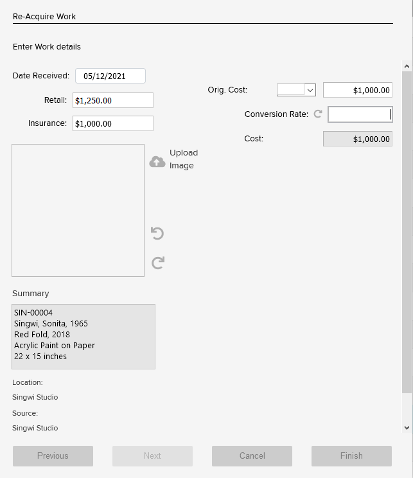Select the greyed Cost total field
Viewport: 413px width, 478px height.
click(357, 139)
